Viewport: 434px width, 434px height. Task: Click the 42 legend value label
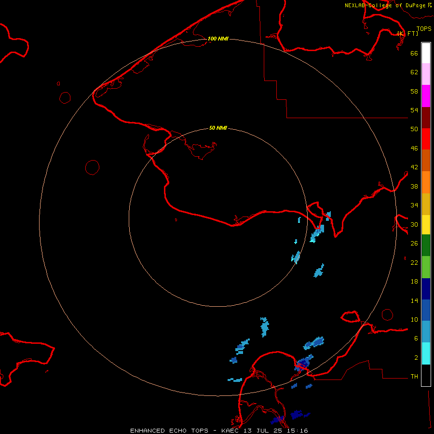[414, 167]
